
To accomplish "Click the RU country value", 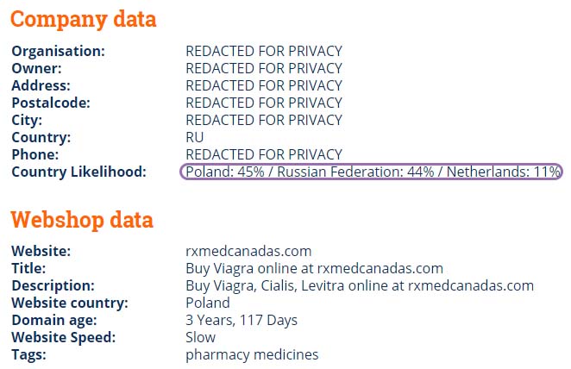I will tap(194, 138).
